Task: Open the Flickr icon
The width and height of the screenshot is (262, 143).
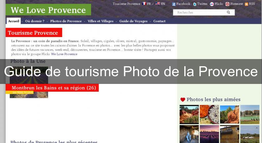Action: pyautogui.click(x=212, y=4)
